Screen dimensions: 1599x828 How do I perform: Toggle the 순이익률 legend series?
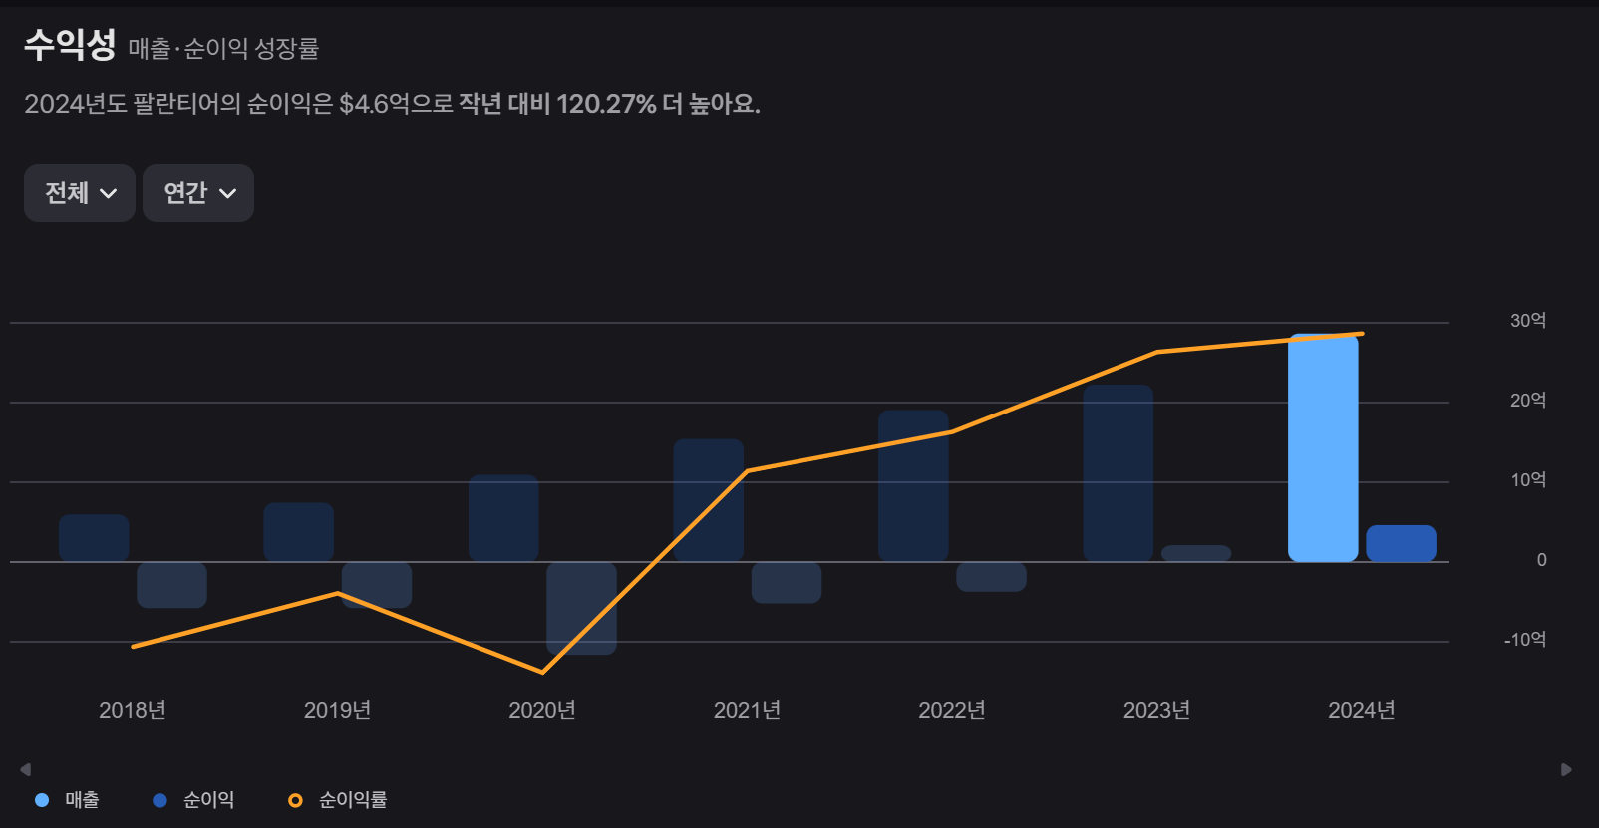click(x=337, y=799)
